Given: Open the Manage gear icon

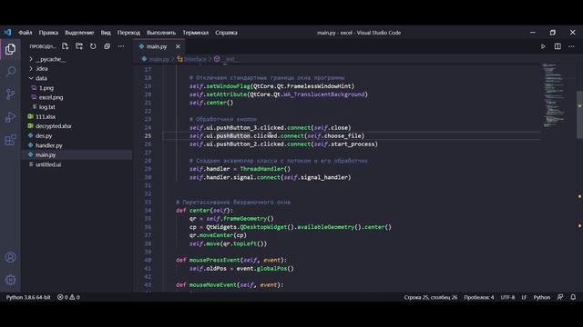Looking at the screenshot, I should [x=10, y=280].
